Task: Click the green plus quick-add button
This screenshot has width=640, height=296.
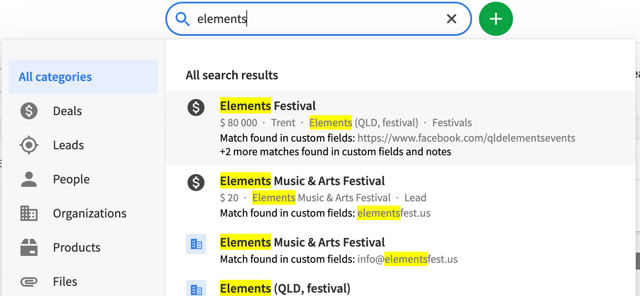Action: (496, 19)
